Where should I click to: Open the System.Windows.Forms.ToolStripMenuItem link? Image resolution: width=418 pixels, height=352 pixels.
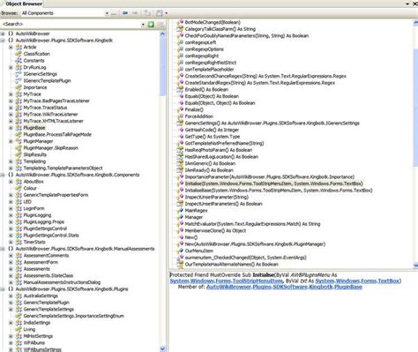[x=226, y=281]
